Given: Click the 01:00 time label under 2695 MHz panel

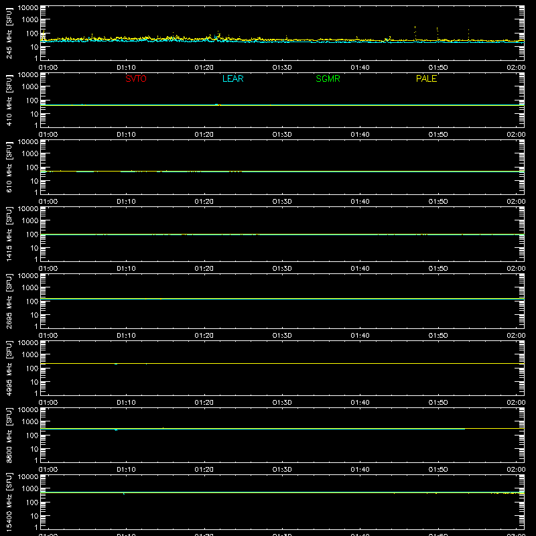Looking at the screenshot, I should point(48,336).
